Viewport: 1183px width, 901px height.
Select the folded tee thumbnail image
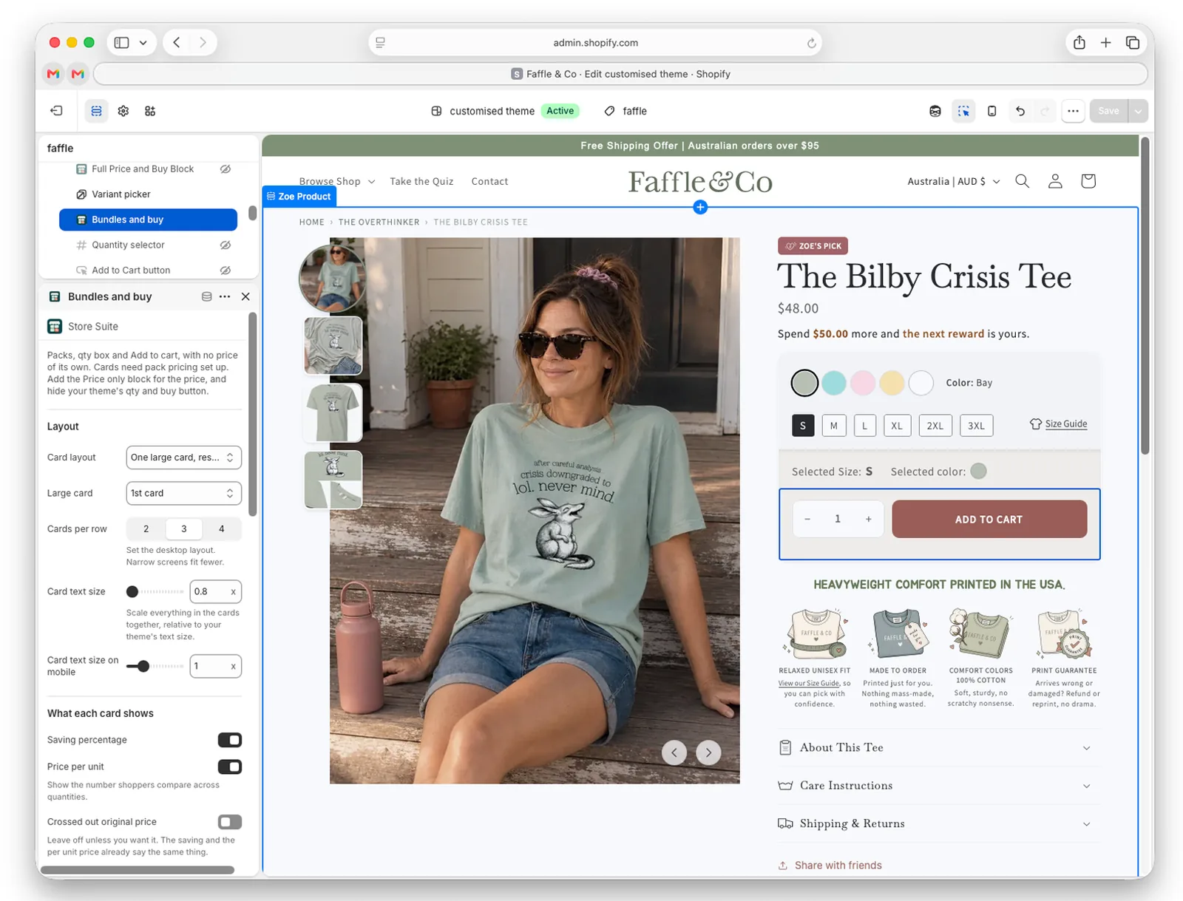[x=333, y=345]
